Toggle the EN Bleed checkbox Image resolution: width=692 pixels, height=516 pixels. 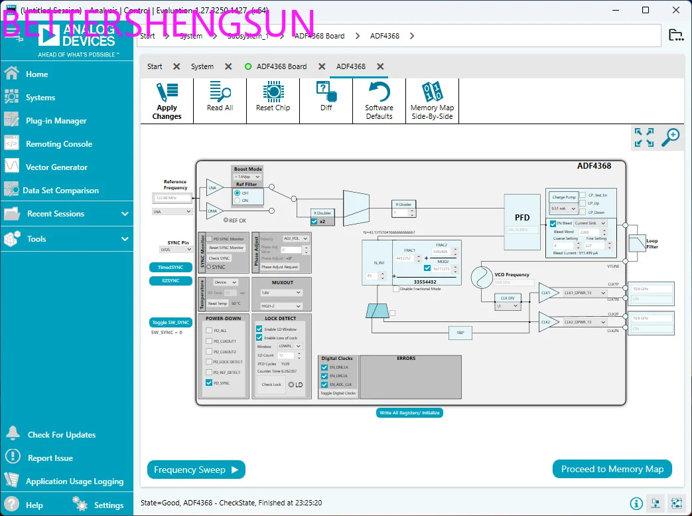[553, 224]
